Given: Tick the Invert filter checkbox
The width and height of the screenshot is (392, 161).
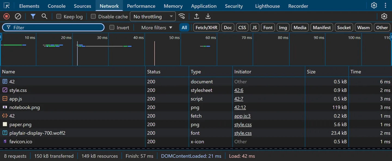Looking at the screenshot, I should tap(112, 27).
